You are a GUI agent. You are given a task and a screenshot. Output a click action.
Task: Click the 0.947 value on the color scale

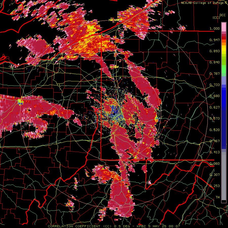tap(215, 40)
